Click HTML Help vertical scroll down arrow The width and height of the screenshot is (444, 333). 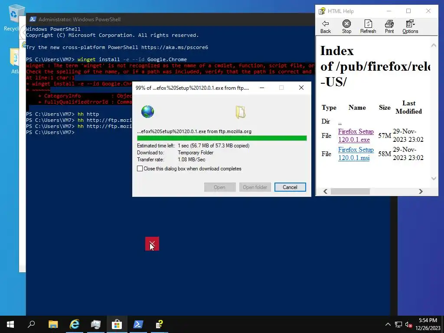coord(434,178)
